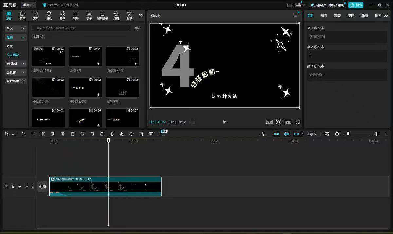Open fullscreen preview in the player
Screen dimensions: 393x234
pos(298,122)
